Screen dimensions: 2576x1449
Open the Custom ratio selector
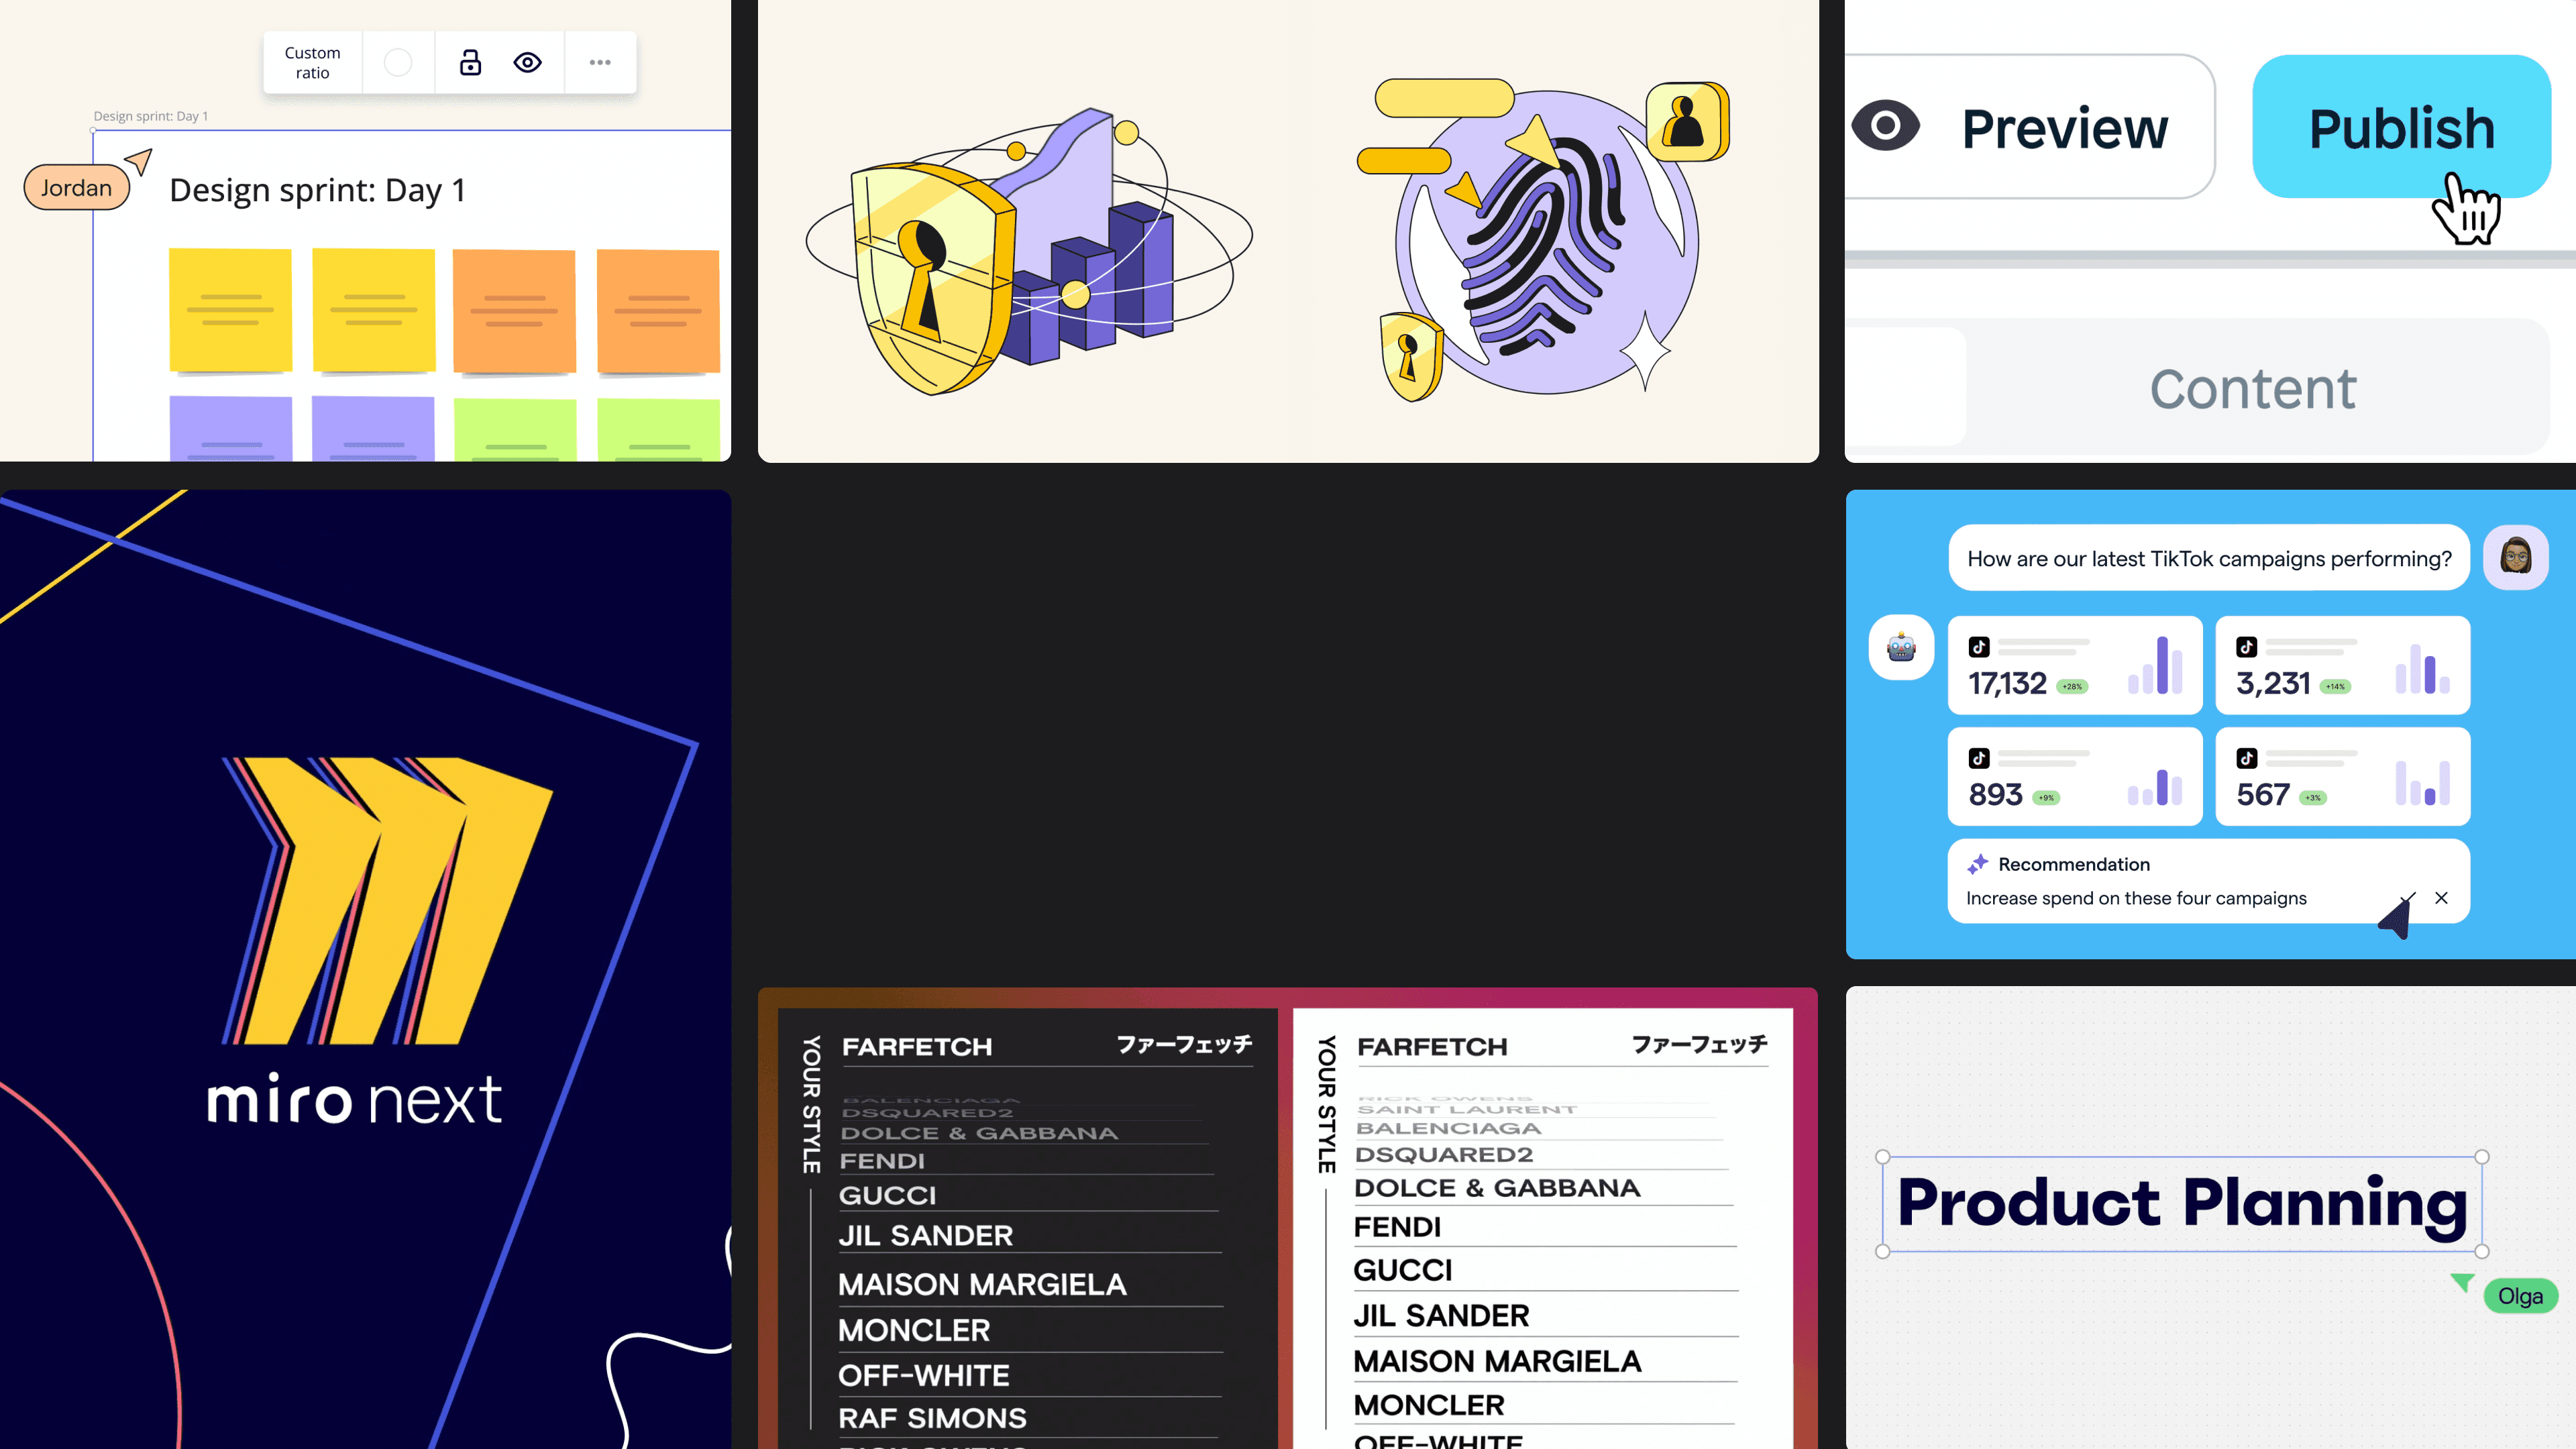pos(312,63)
